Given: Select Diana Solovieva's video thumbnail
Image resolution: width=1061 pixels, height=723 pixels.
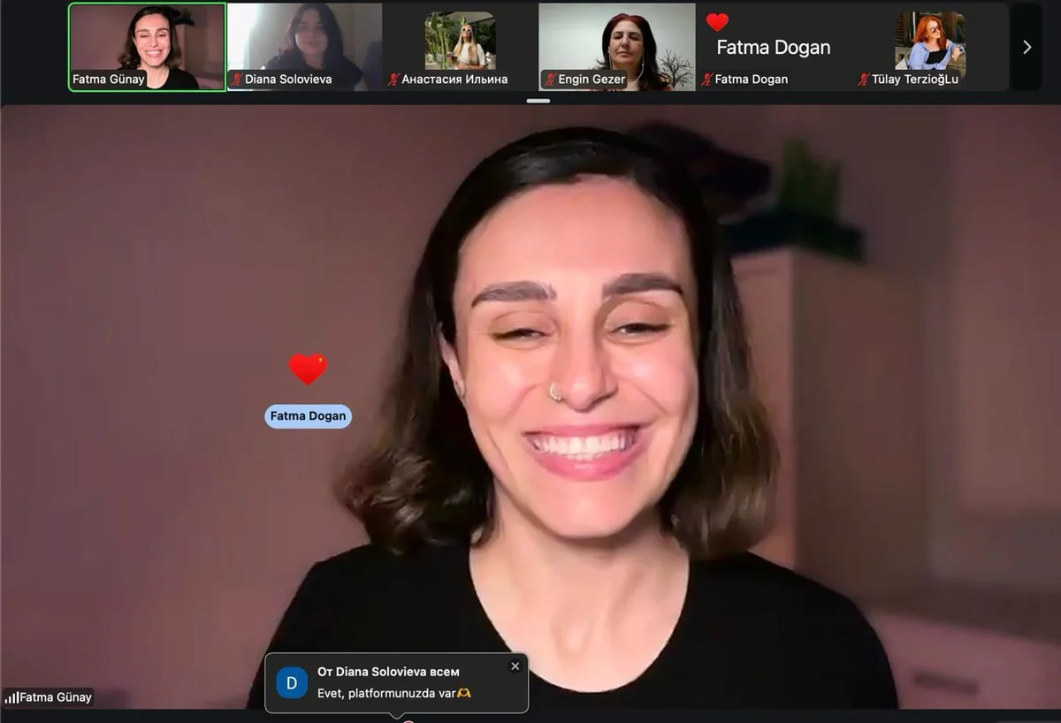Looking at the screenshot, I should 305,47.
